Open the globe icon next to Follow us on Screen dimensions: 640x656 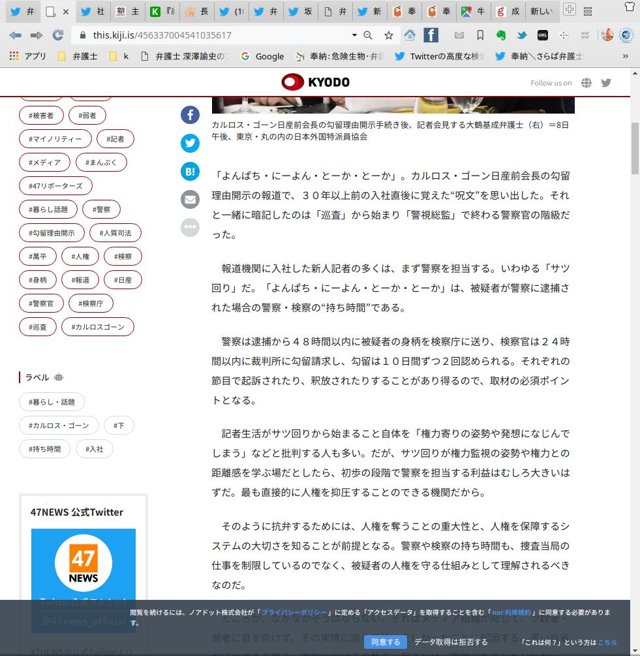pyautogui.click(x=587, y=83)
